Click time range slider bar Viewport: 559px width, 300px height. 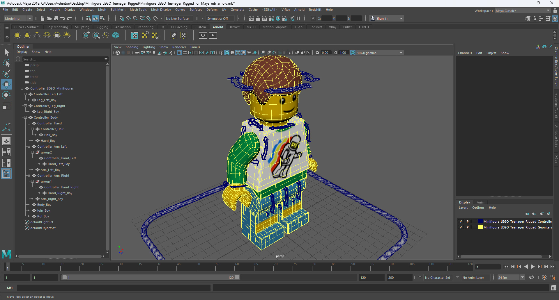click(x=151, y=278)
